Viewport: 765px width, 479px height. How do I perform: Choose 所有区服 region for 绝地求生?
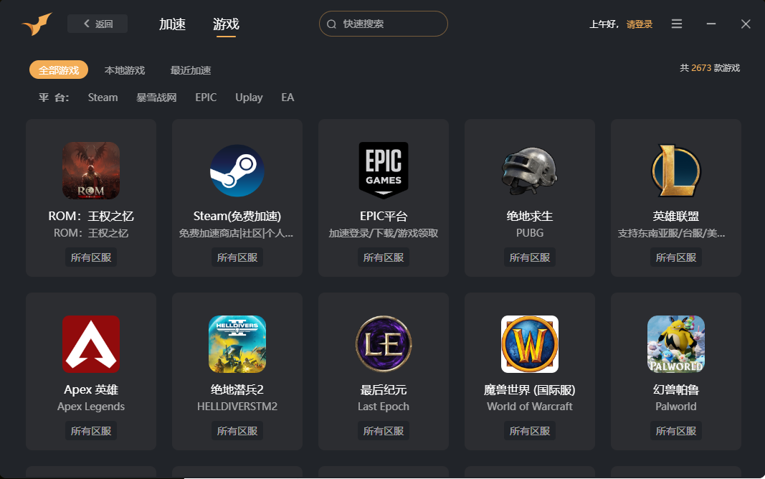[x=530, y=257]
